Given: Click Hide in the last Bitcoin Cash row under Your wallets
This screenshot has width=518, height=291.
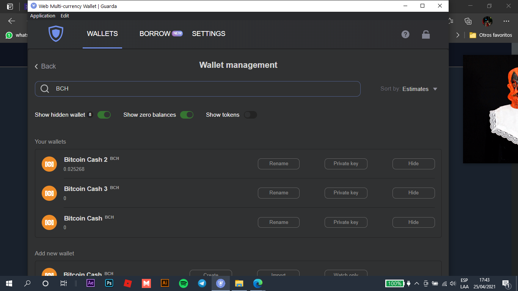Looking at the screenshot, I should click(x=413, y=222).
